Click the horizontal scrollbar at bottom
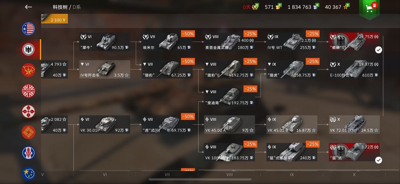This screenshot has height=184, width=400. click(x=200, y=179)
